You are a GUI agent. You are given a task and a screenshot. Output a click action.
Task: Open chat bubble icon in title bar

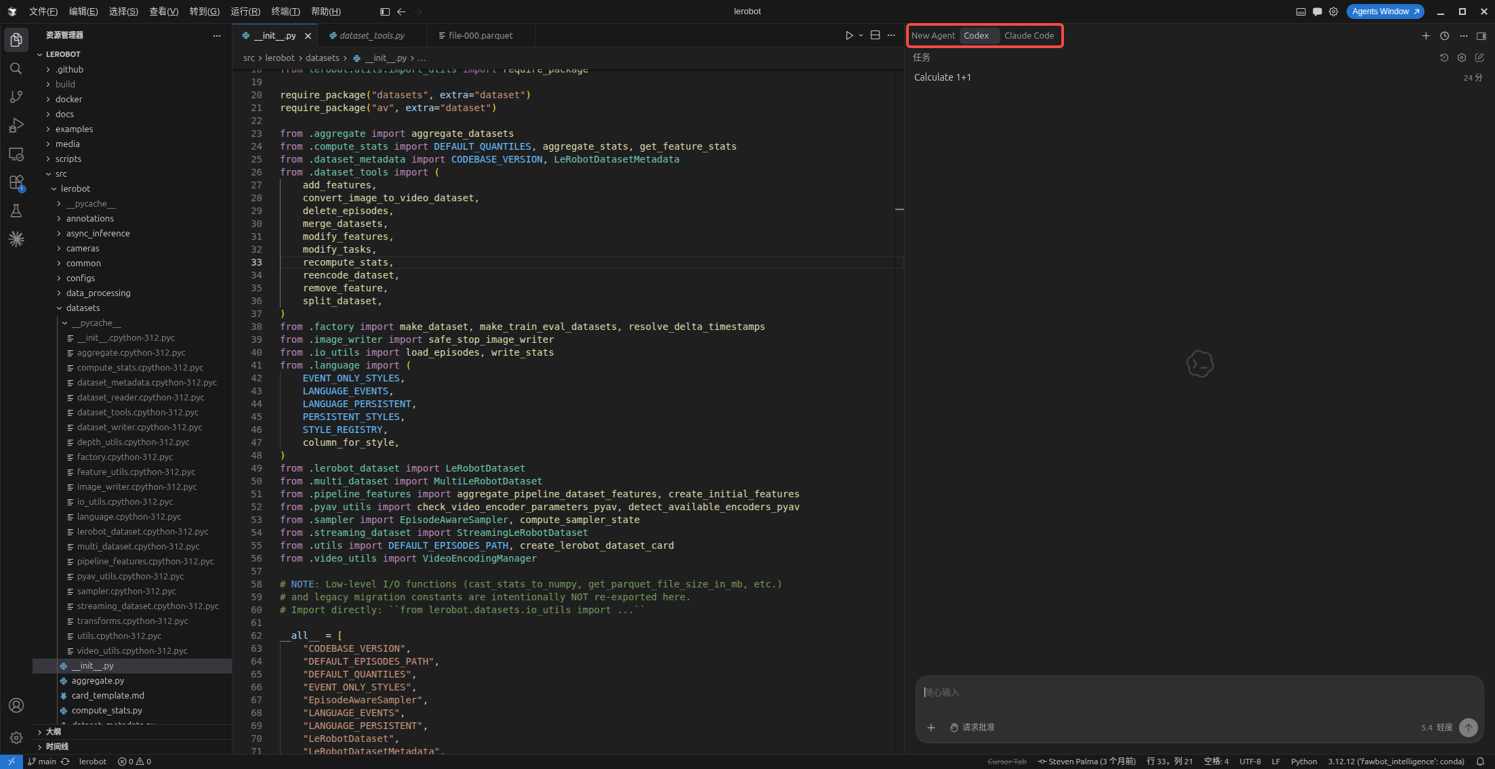(x=1317, y=12)
